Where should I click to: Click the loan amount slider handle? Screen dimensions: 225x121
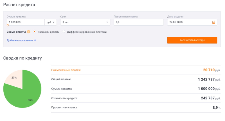click(8, 25)
